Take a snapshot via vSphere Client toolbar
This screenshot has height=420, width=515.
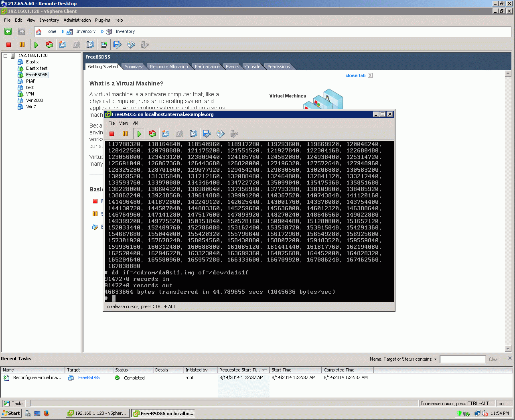pyautogui.click(x=63, y=45)
